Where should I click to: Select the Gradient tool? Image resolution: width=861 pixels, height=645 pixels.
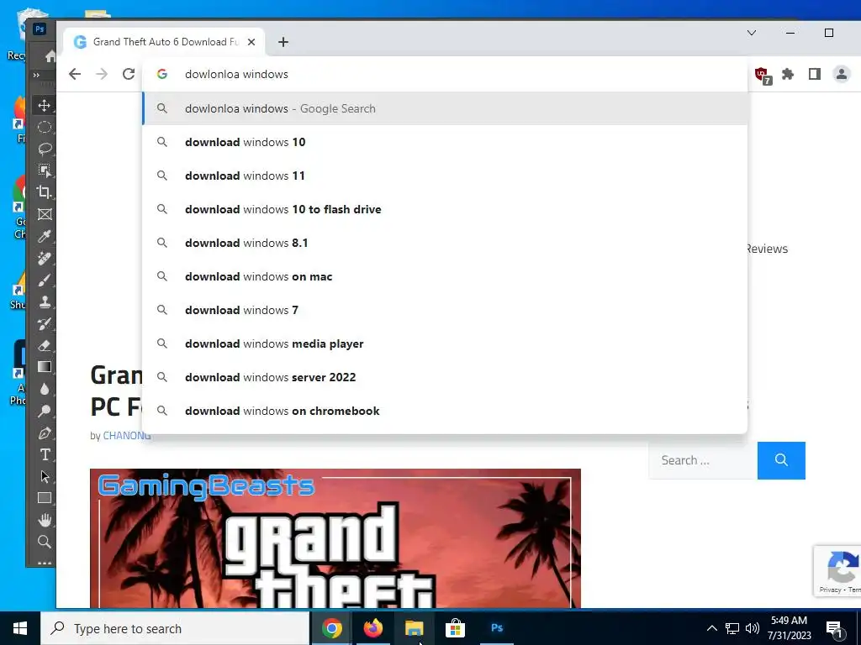point(45,367)
